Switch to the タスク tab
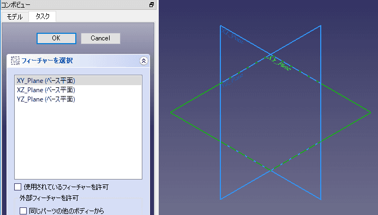The height and width of the screenshot is (215, 378). click(43, 16)
